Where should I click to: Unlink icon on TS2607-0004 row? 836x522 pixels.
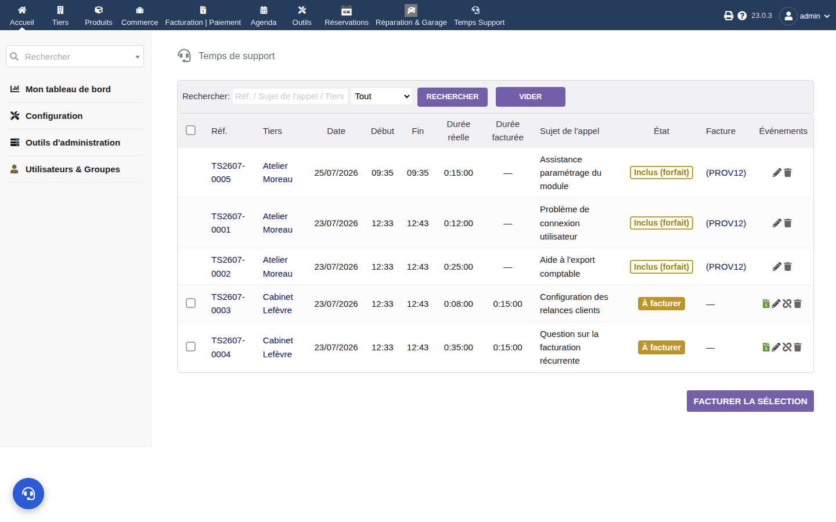tap(787, 347)
